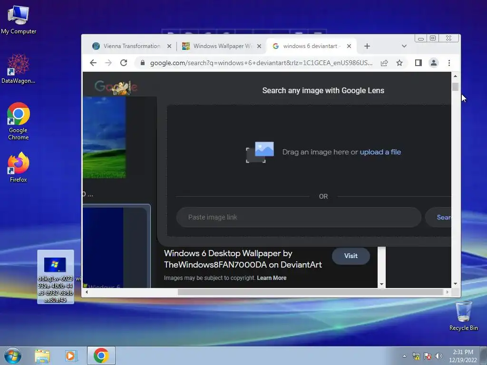Open the Learn More link
Image resolution: width=487 pixels, height=365 pixels.
click(272, 278)
